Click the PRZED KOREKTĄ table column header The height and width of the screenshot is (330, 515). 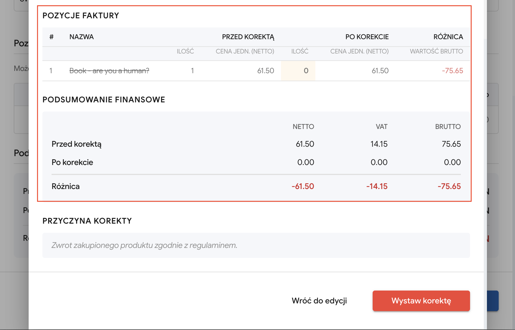click(x=248, y=37)
